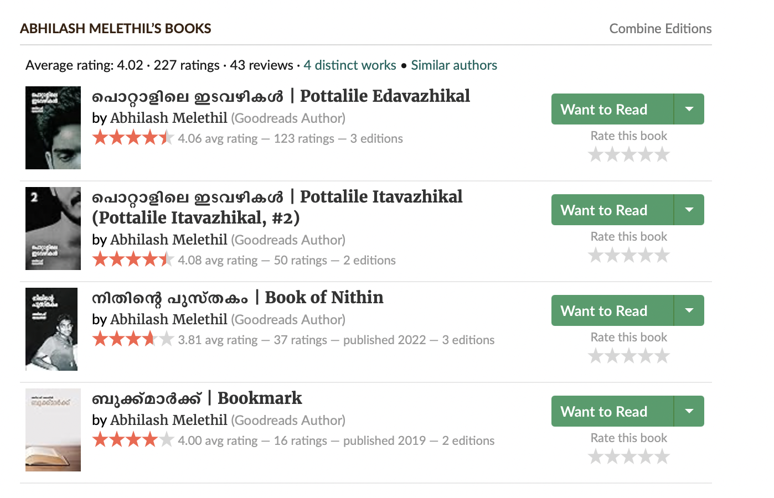Open the Combine Editions link
The width and height of the screenshot is (774, 498).
(660, 29)
